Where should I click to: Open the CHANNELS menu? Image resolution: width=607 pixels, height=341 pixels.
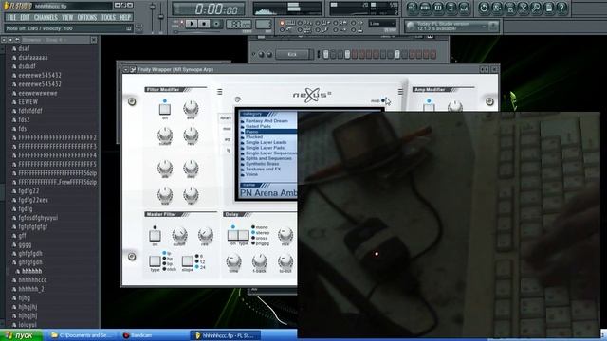point(46,17)
